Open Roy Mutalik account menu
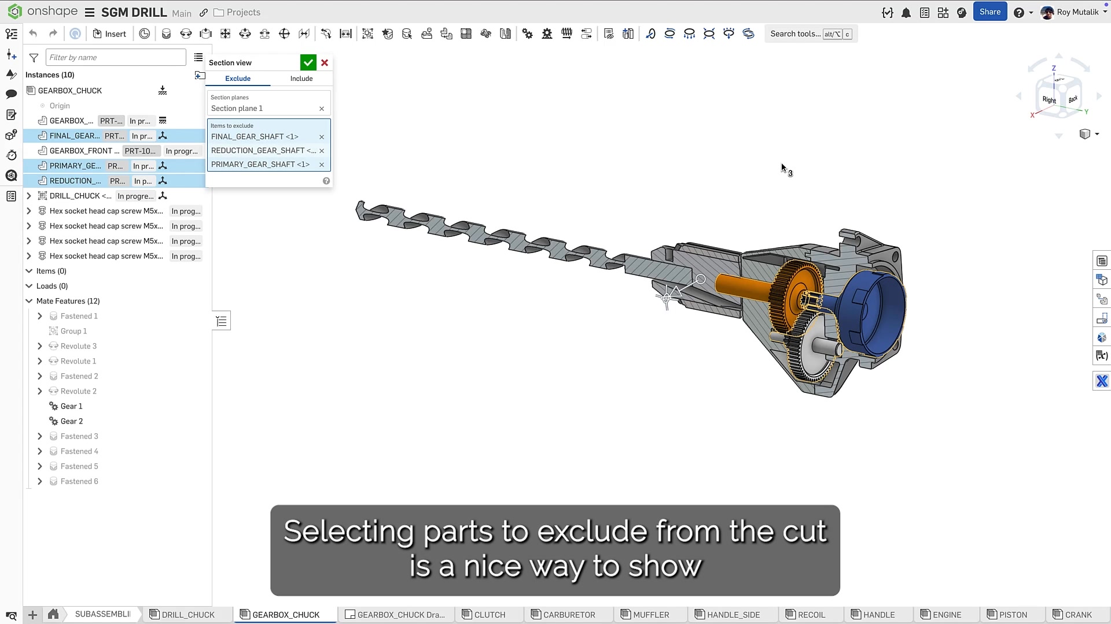1111x624 pixels. click(x=1073, y=12)
